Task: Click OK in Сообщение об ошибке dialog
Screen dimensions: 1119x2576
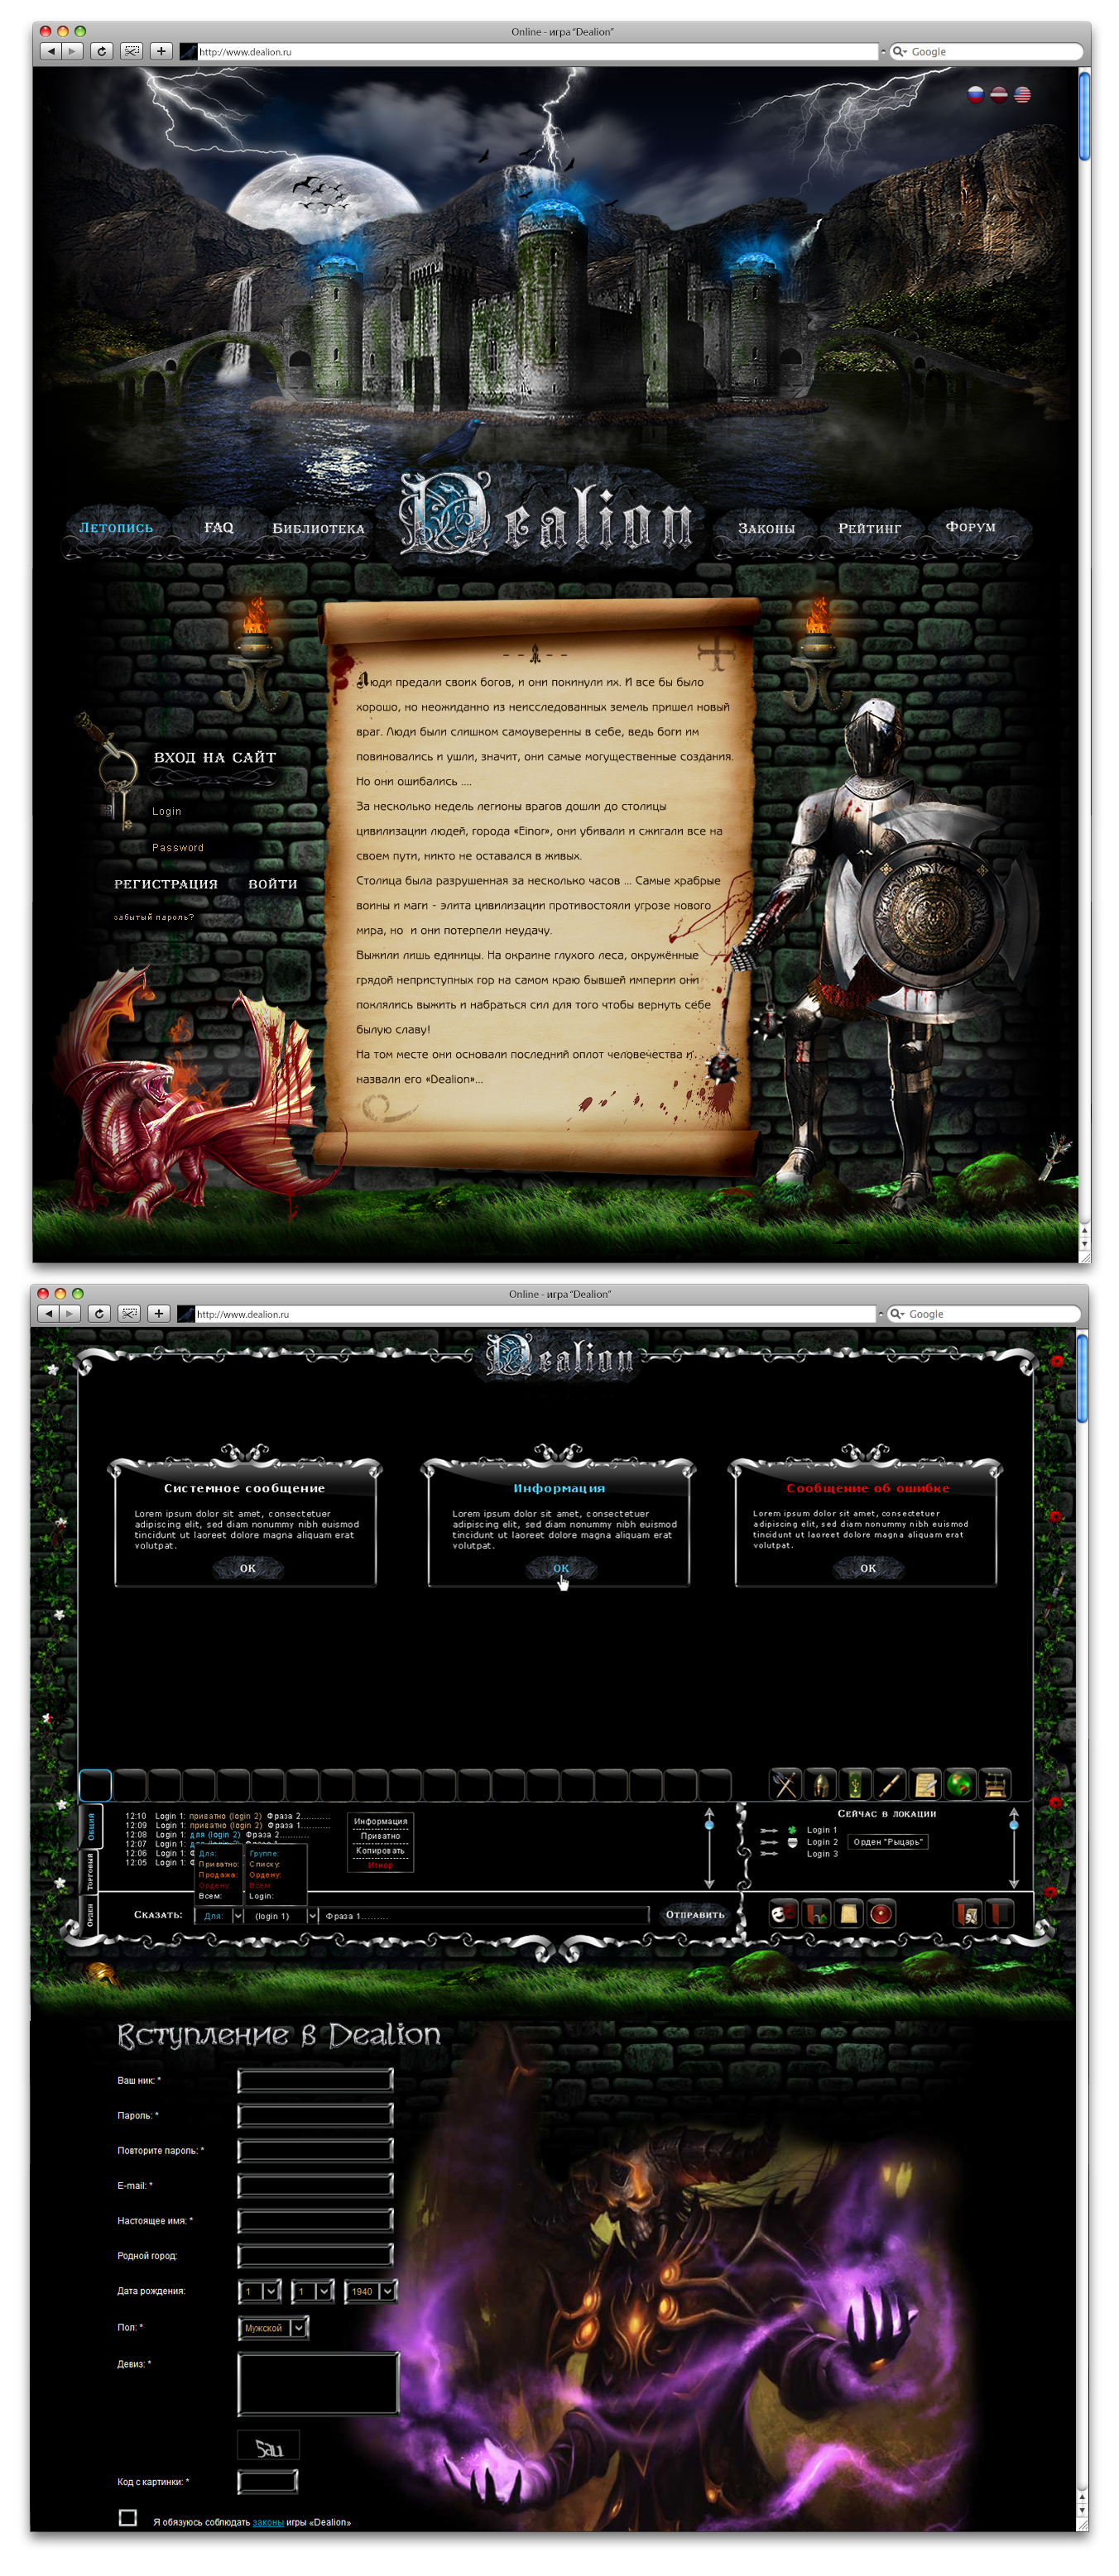Action: [x=867, y=1568]
